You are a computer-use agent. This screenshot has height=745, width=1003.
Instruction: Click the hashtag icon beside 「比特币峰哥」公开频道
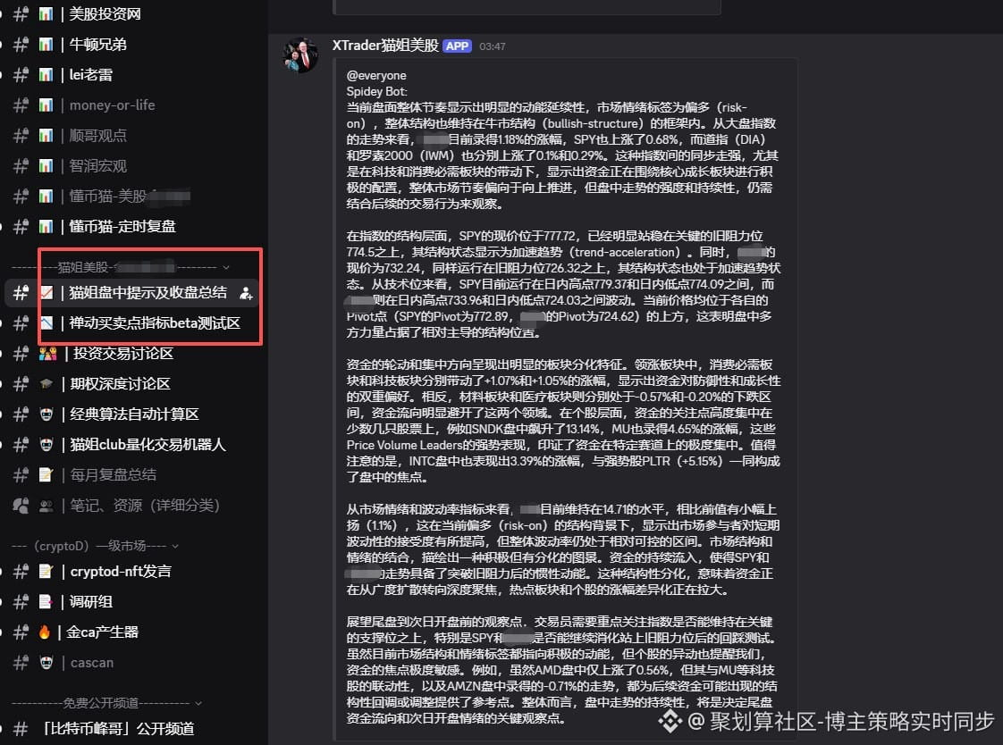tap(21, 728)
